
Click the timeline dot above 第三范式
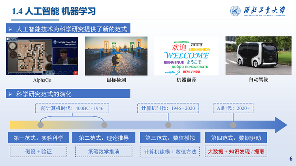point(168,125)
